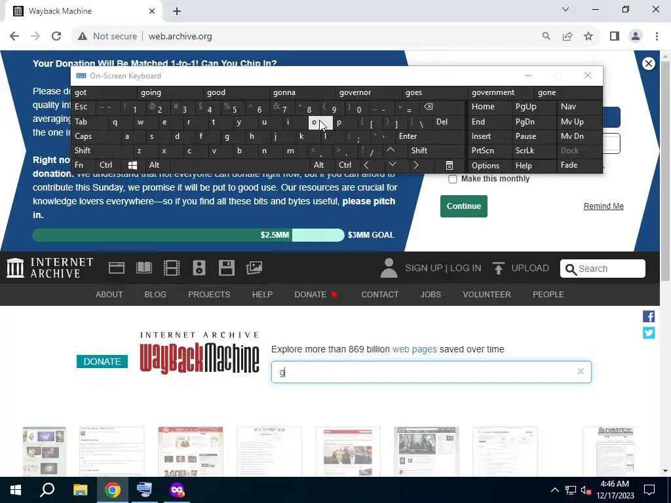671x503 pixels.
Task: Open the first website thumbnail in carousel
Action: 44,451
